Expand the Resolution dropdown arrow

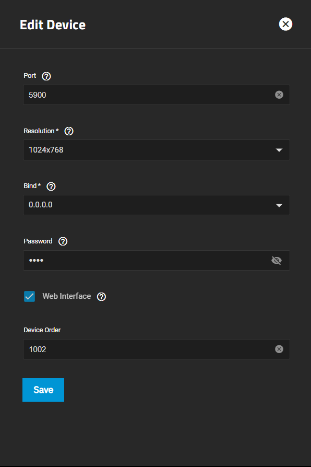pos(279,150)
